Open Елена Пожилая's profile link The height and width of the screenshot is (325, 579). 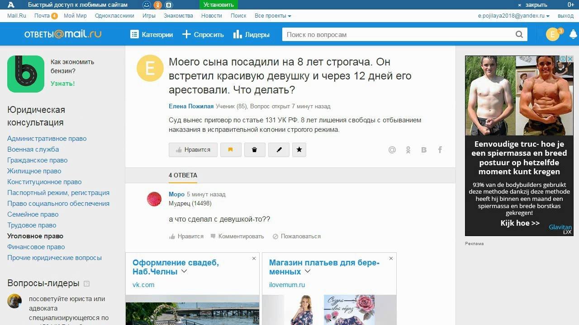(191, 107)
